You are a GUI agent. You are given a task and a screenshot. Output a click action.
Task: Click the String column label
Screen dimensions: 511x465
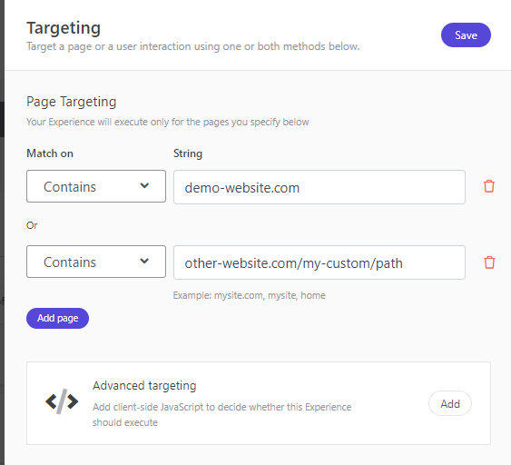(188, 153)
